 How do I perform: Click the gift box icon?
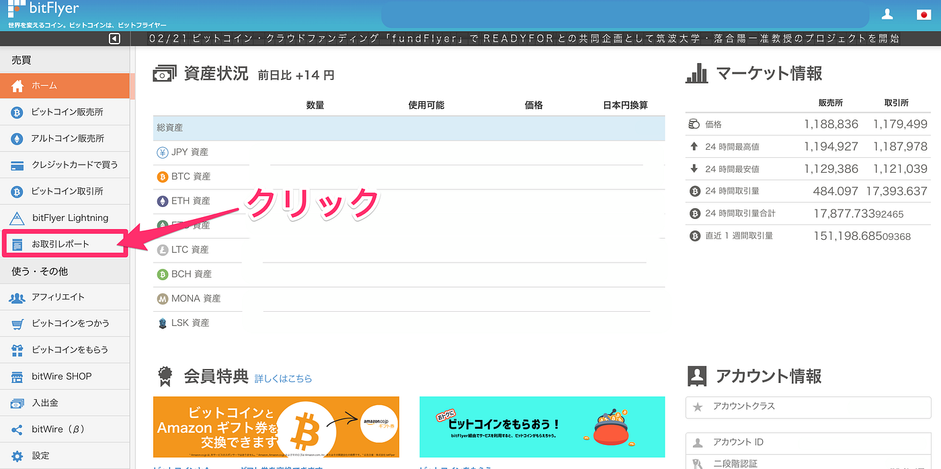point(17,350)
